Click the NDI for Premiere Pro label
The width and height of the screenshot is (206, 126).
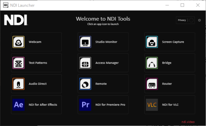click(x=110, y=105)
